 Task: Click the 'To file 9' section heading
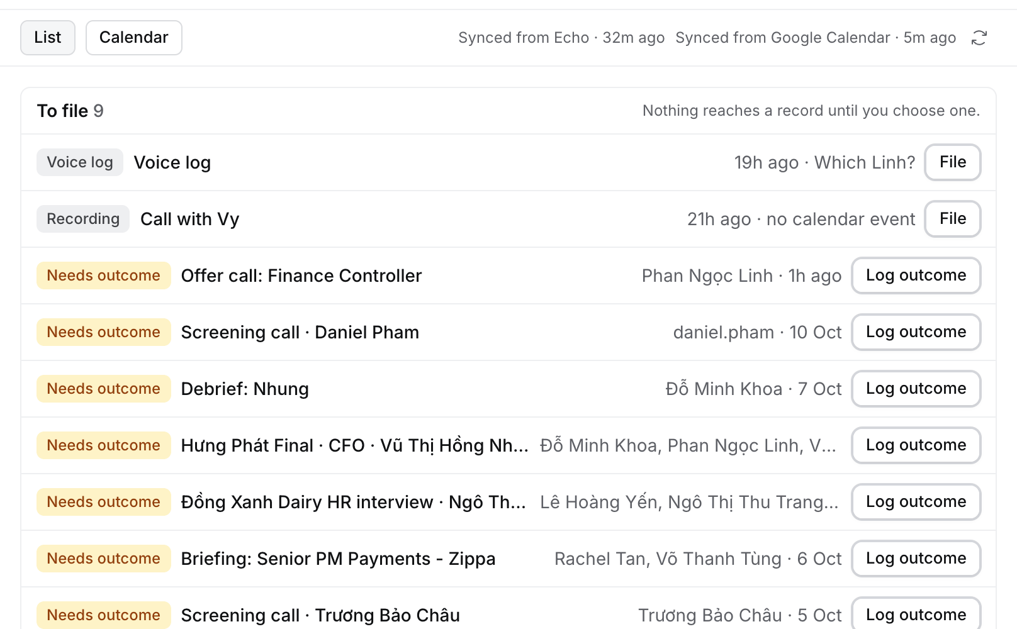click(70, 111)
